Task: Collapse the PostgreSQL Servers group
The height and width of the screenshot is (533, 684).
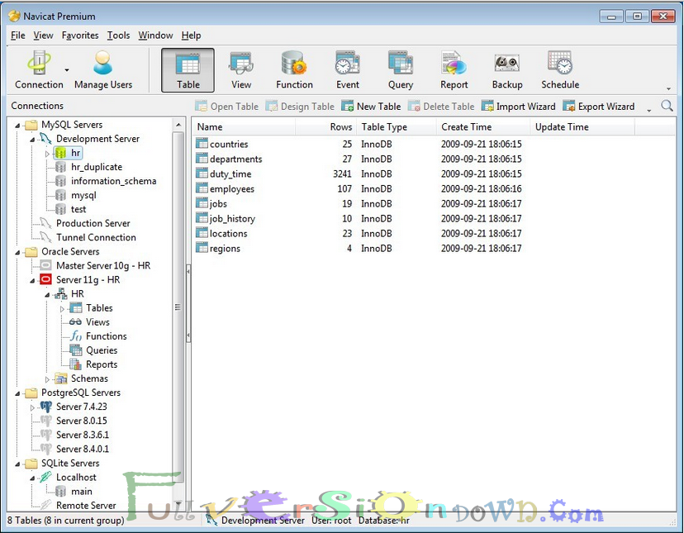Action: [17, 393]
